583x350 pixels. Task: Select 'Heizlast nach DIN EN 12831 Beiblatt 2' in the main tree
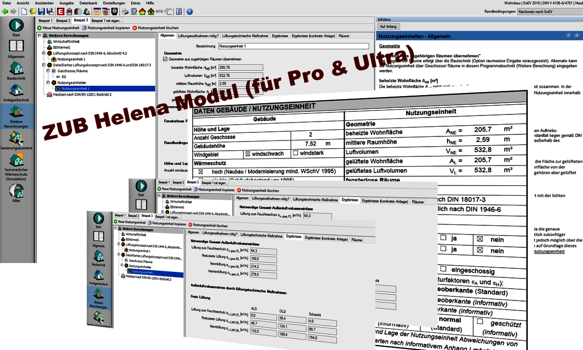click(79, 95)
